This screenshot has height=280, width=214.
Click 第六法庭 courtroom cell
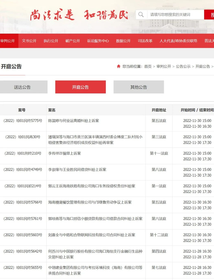pos(159,219)
